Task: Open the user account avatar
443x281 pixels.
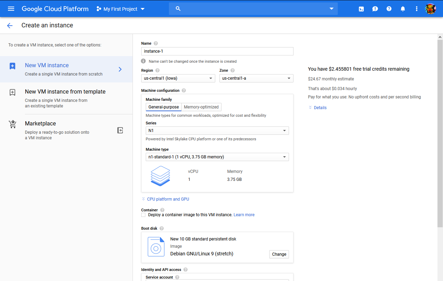Action: coord(431,9)
